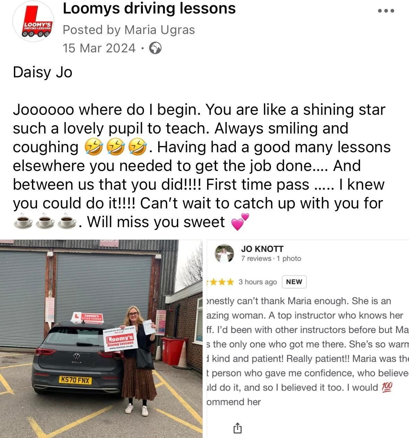409x438 pixels.
Task: Open the Loomys driving lessons page name
Action: point(149,8)
